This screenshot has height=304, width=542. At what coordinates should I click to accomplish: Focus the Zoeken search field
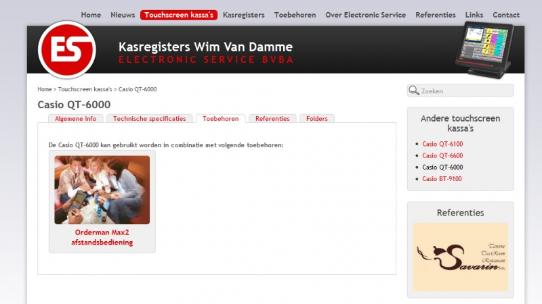(x=461, y=91)
